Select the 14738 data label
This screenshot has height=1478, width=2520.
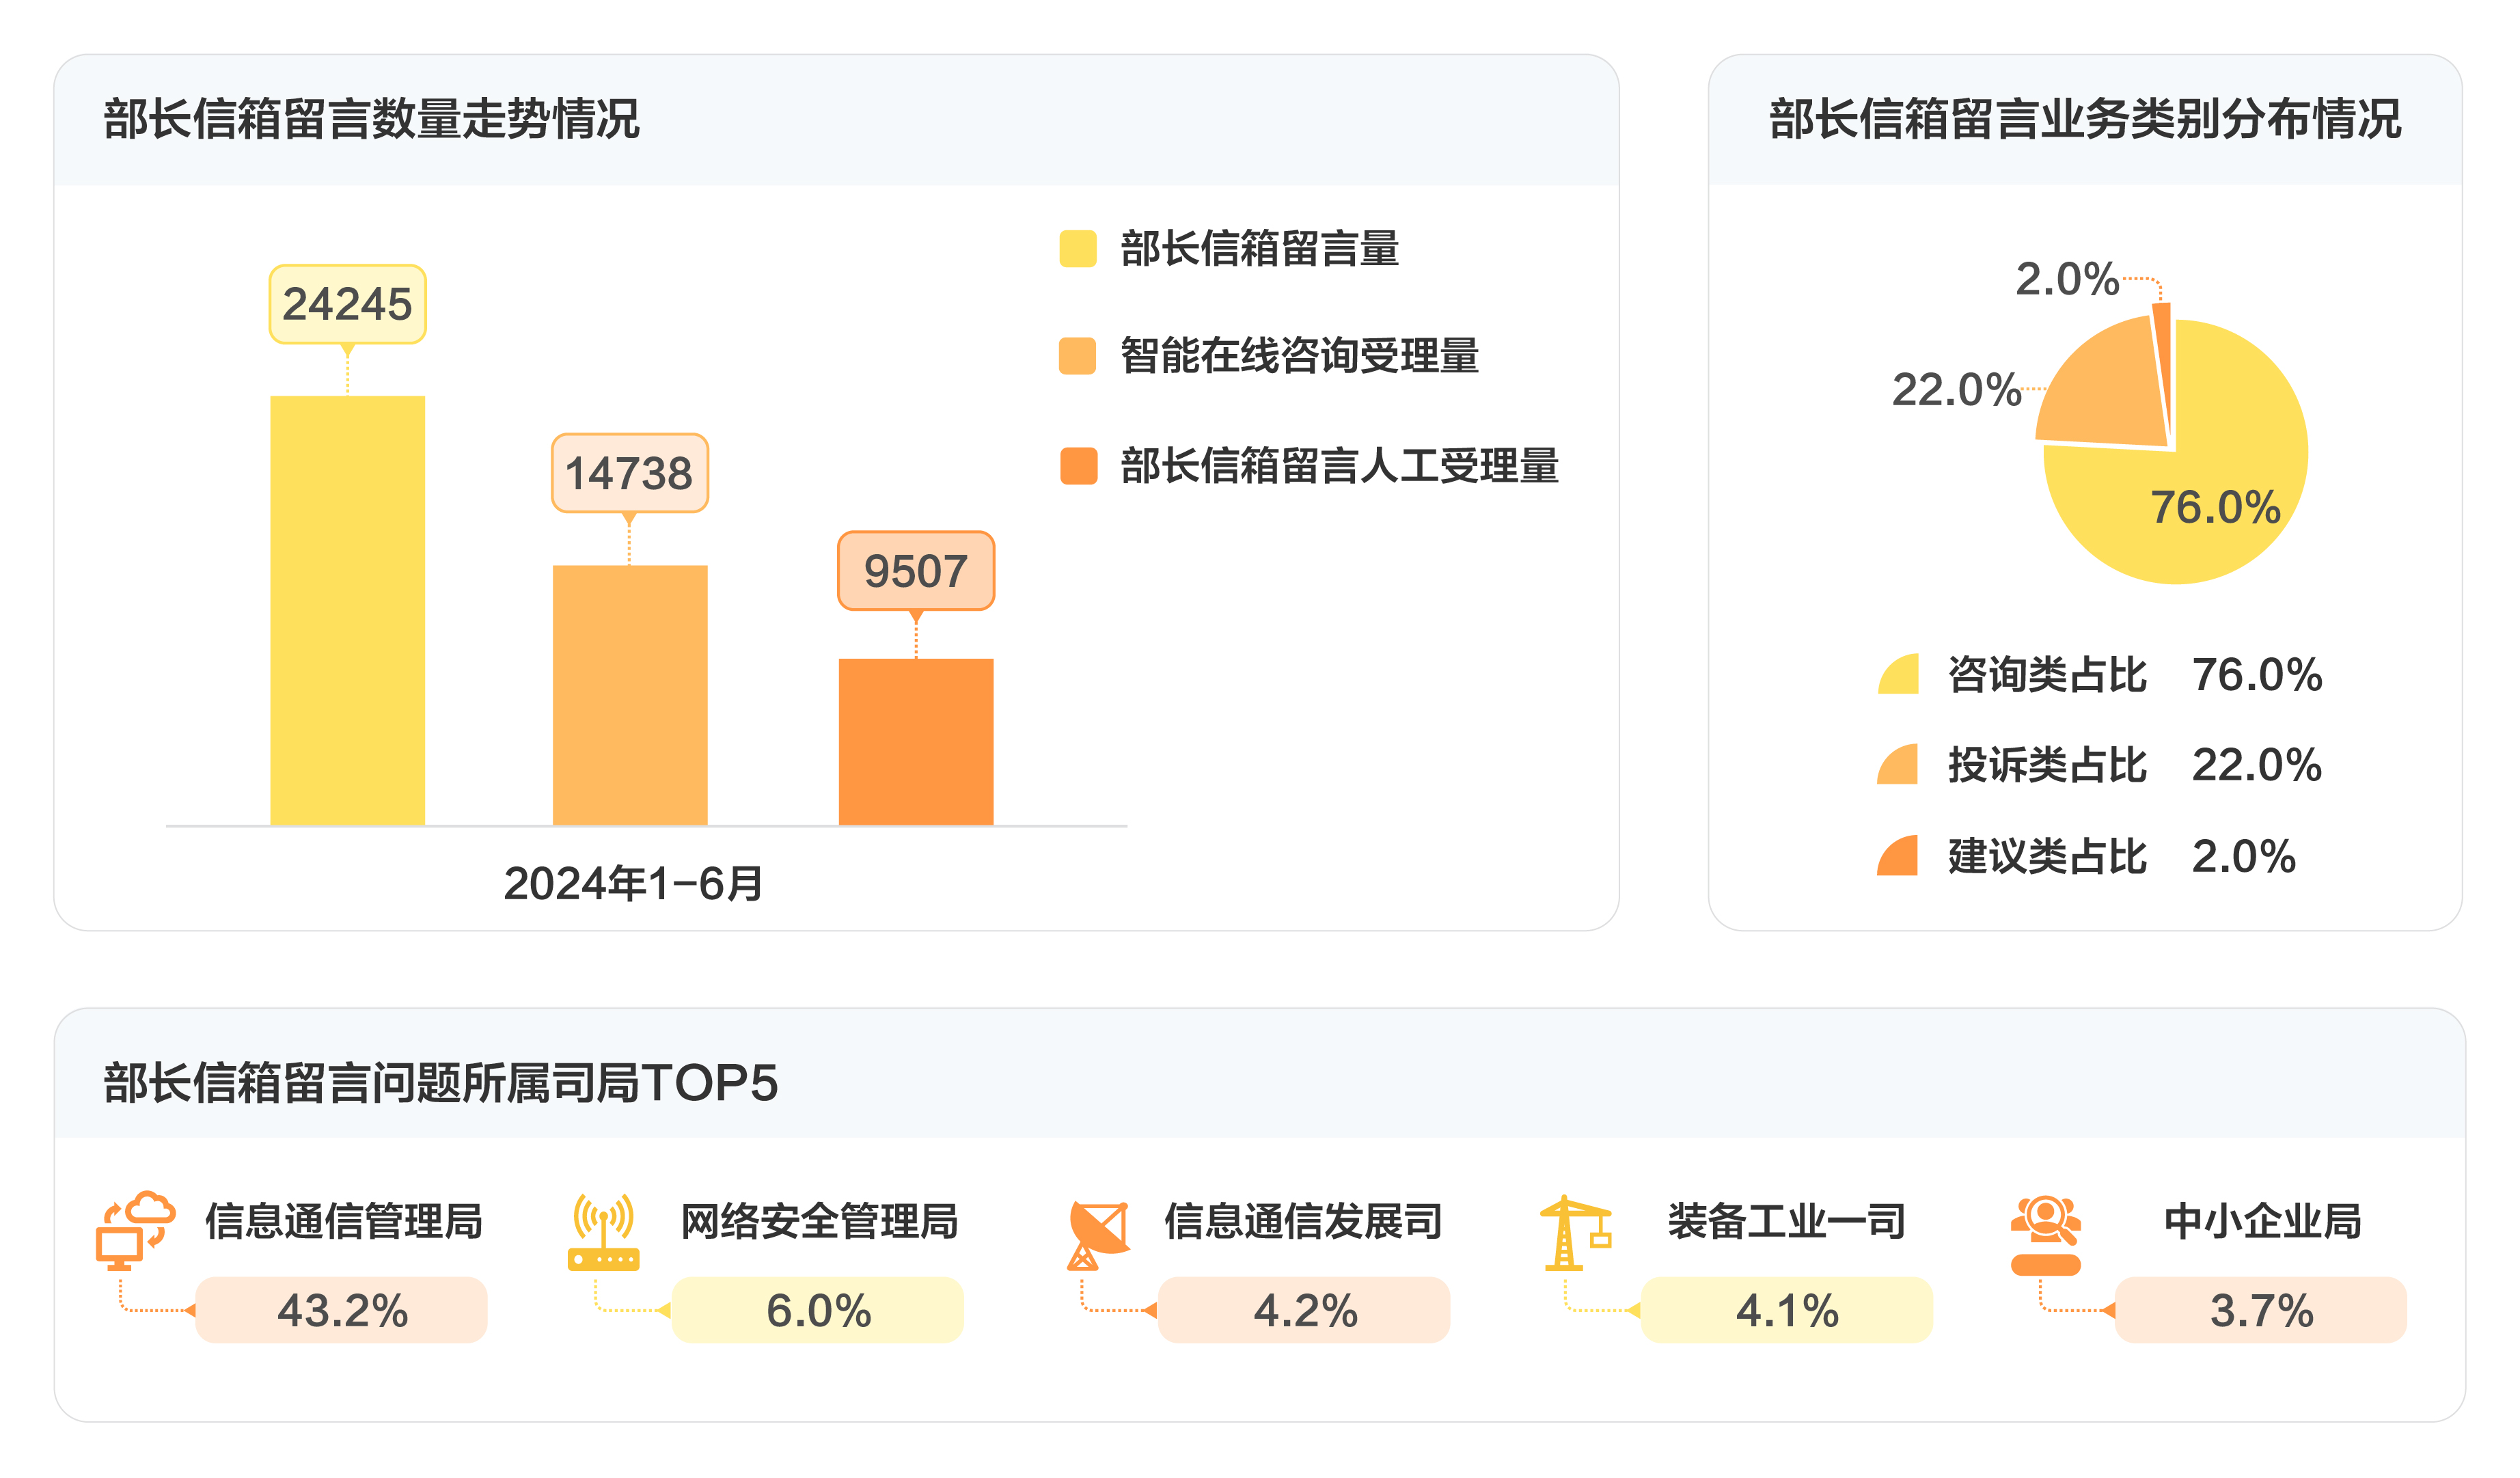(629, 473)
